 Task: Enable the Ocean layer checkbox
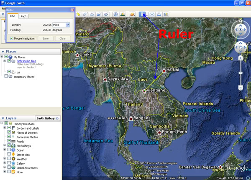9,150
